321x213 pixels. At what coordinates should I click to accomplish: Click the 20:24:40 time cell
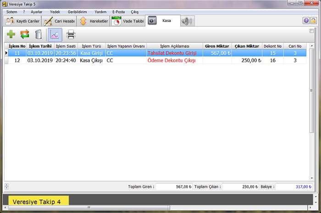66,60
